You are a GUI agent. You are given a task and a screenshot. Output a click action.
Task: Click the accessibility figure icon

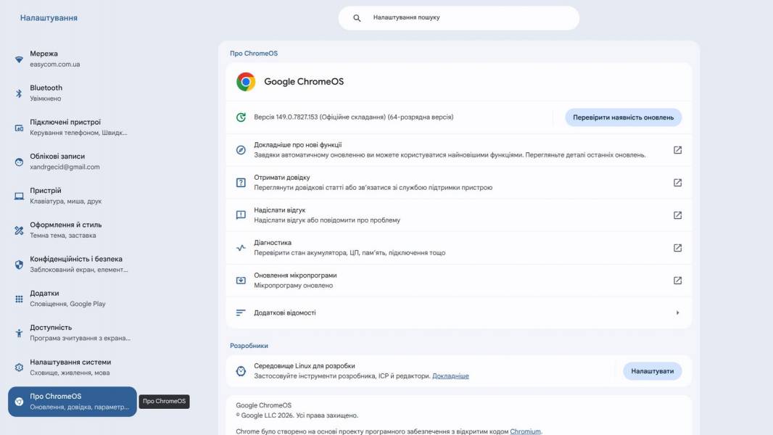(x=19, y=333)
